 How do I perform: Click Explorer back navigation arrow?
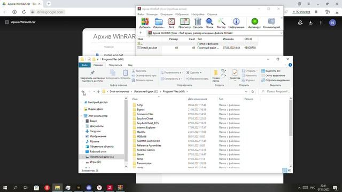pyautogui.click(x=83, y=92)
